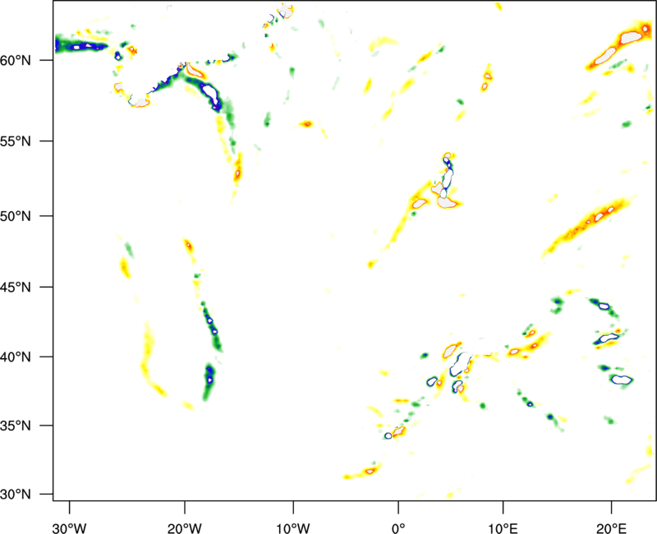Click the 0° longitude label
Screen dimensions: 657x534
(x=398, y=528)
